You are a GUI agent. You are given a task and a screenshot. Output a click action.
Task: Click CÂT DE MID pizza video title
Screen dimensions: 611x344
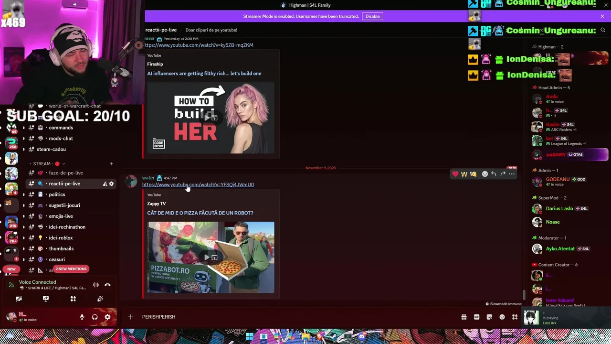200,213
